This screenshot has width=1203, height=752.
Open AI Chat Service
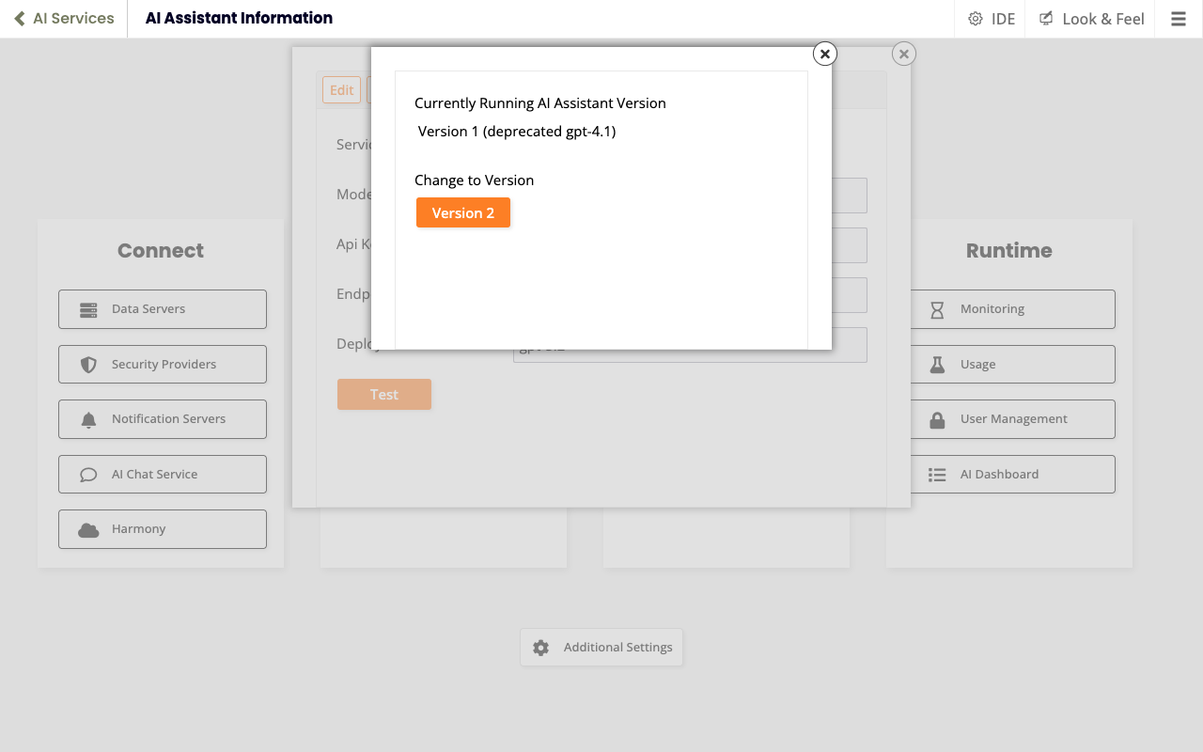tap(162, 475)
